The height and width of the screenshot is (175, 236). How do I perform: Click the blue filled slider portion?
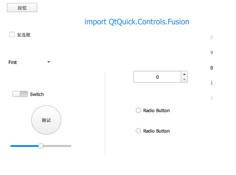point(24,146)
